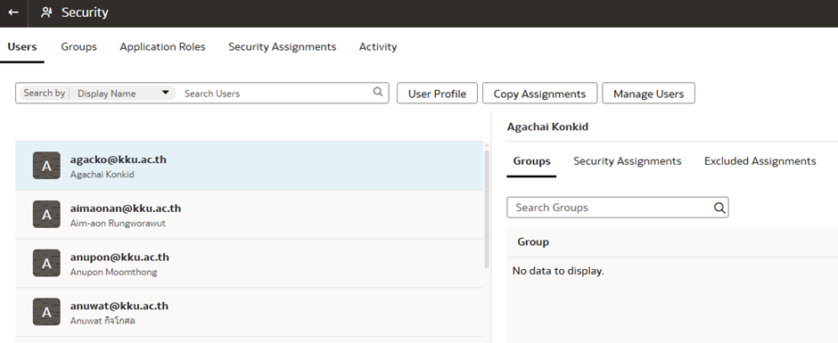The image size is (838, 343).
Task: Click avatar icon for aimaonan@kku.ac.th
Action: tap(46, 214)
